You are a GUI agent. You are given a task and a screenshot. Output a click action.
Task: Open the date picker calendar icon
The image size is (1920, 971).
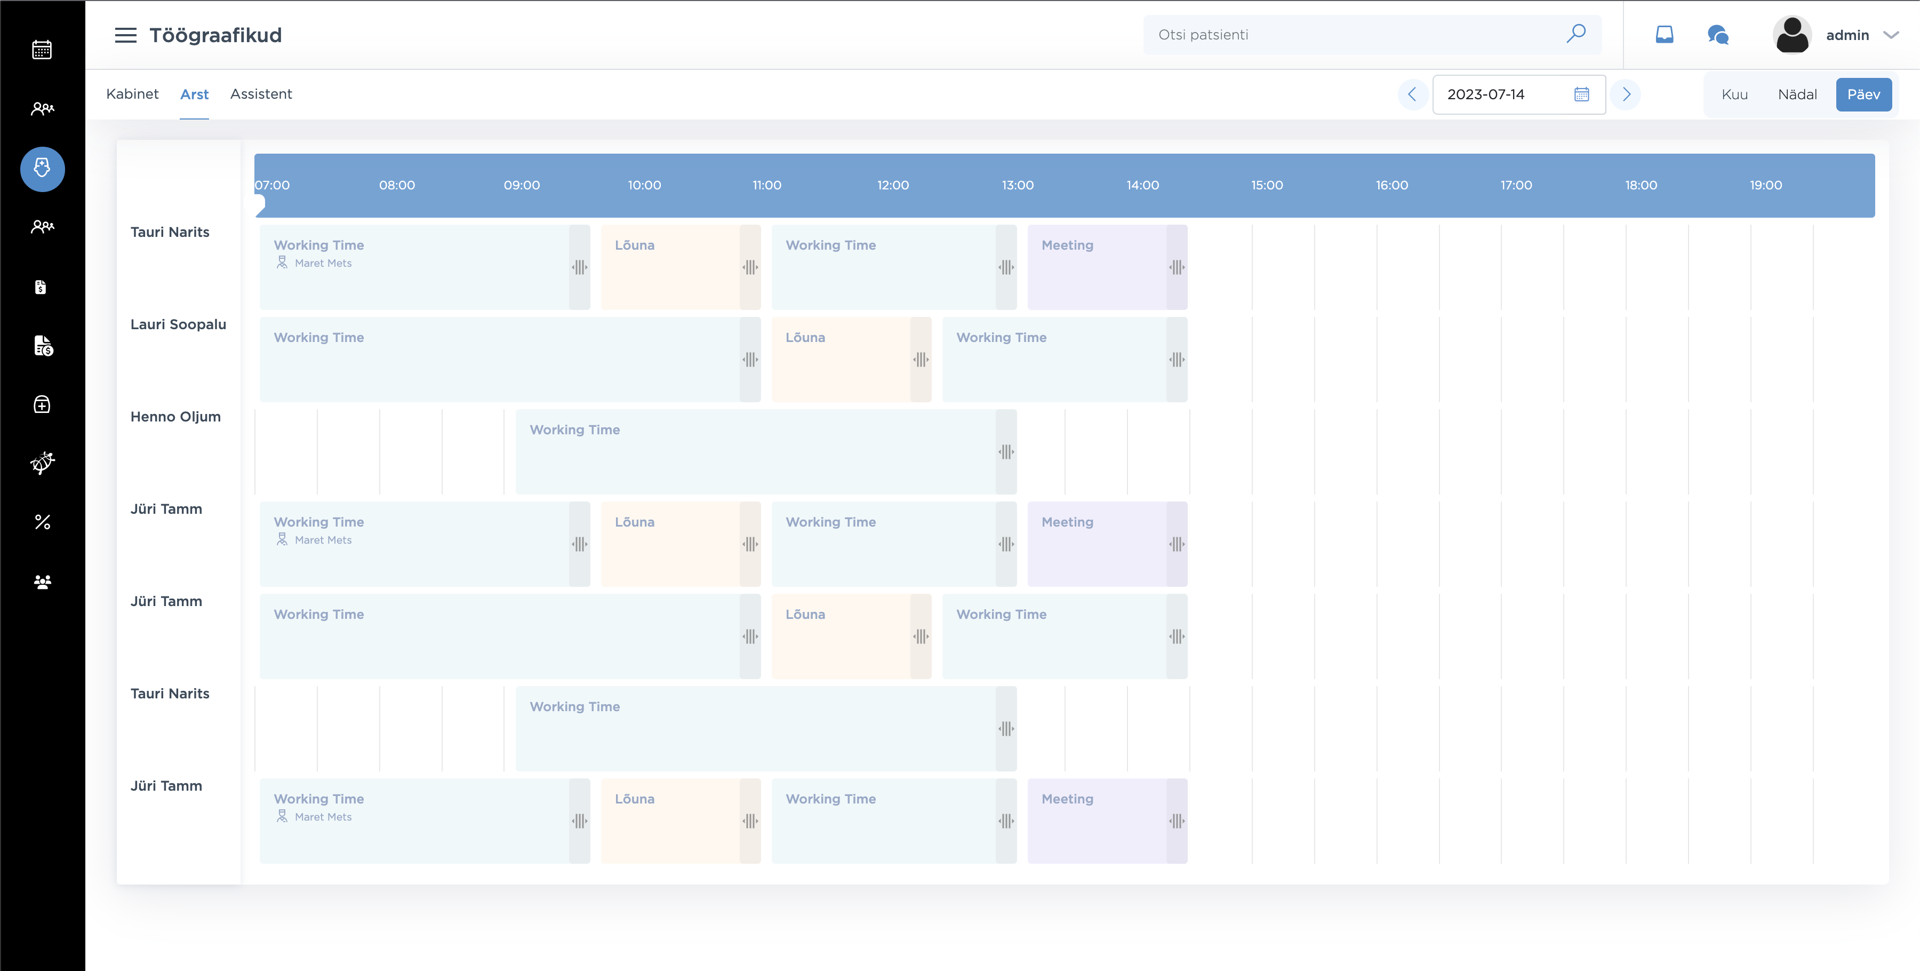tap(1582, 95)
